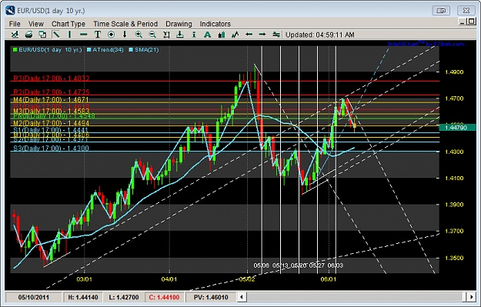481x307 pixels.
Task: Click the 1.4900 price axis label
Action: (454, 72)
